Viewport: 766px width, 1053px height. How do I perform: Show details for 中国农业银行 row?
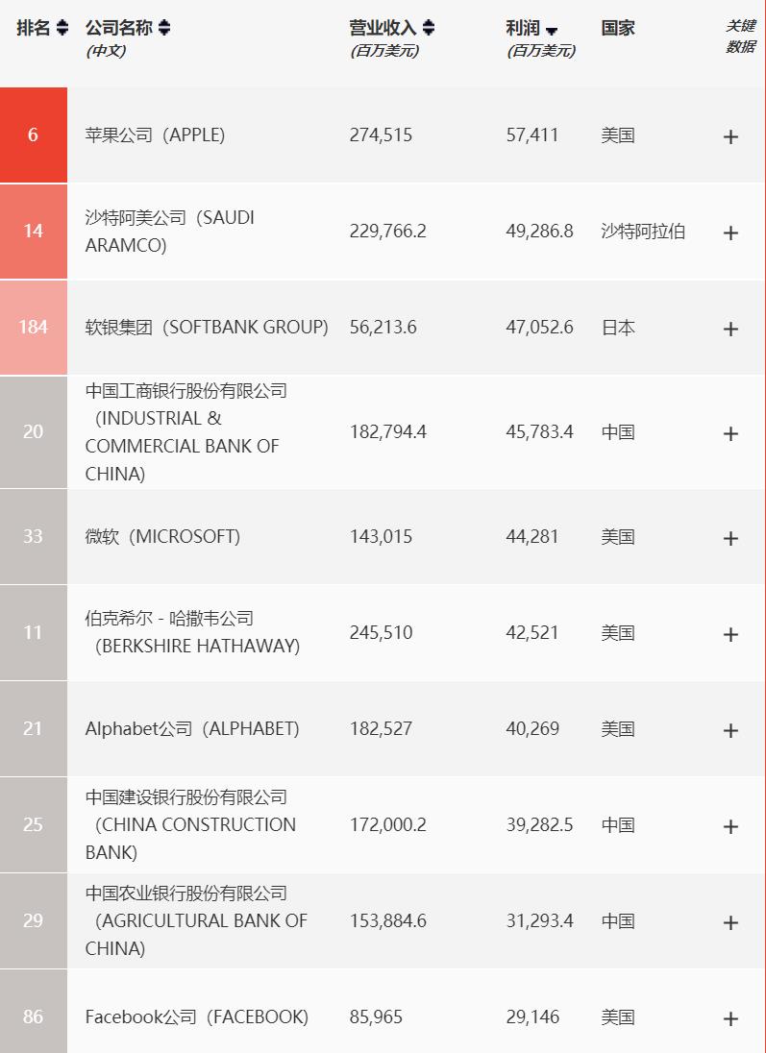(731, 919)
